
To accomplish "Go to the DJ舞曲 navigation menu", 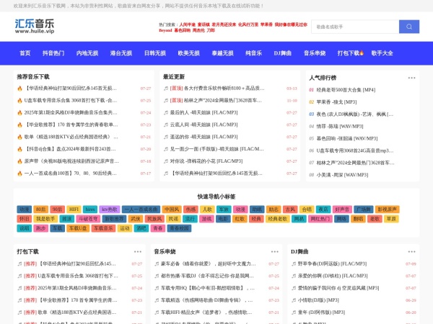I will pyautogui.click(x=283, y=53).
